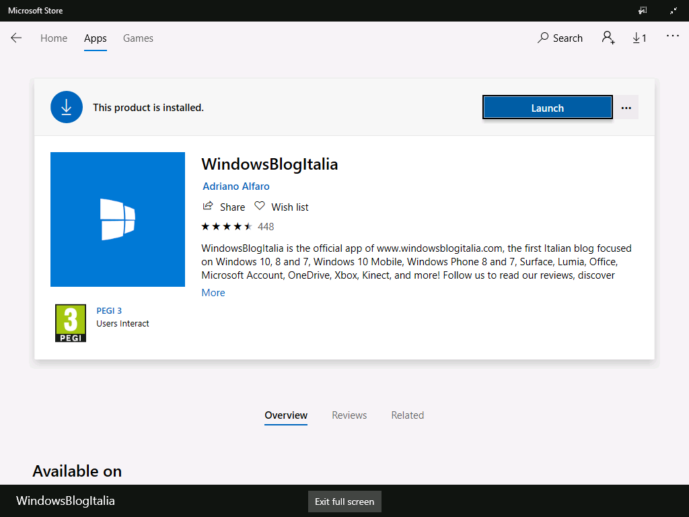Image resolution: width=689 pixels, height=517 pixels.
Task: Click the "Available on" heading
Action: tap(77, 471)
